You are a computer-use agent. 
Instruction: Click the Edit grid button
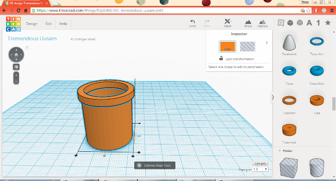pyautogui.click(x=260, y=163)
